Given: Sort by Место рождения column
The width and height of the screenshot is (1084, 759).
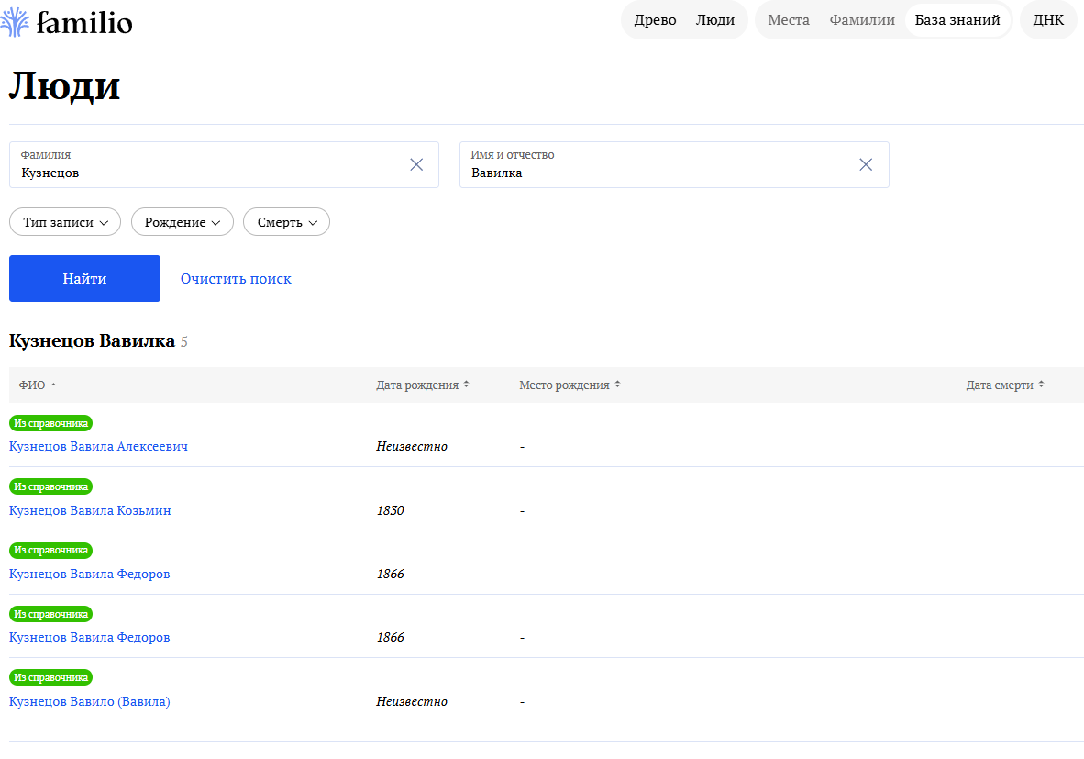Looking at the screenshot, I should coord(617,385).
